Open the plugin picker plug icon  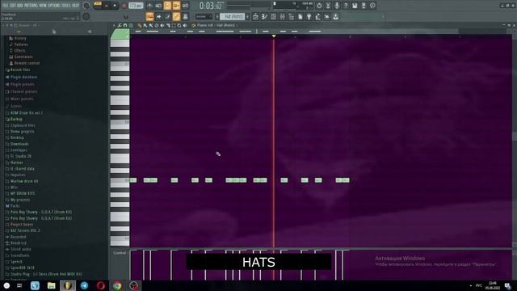pos(309,16)
